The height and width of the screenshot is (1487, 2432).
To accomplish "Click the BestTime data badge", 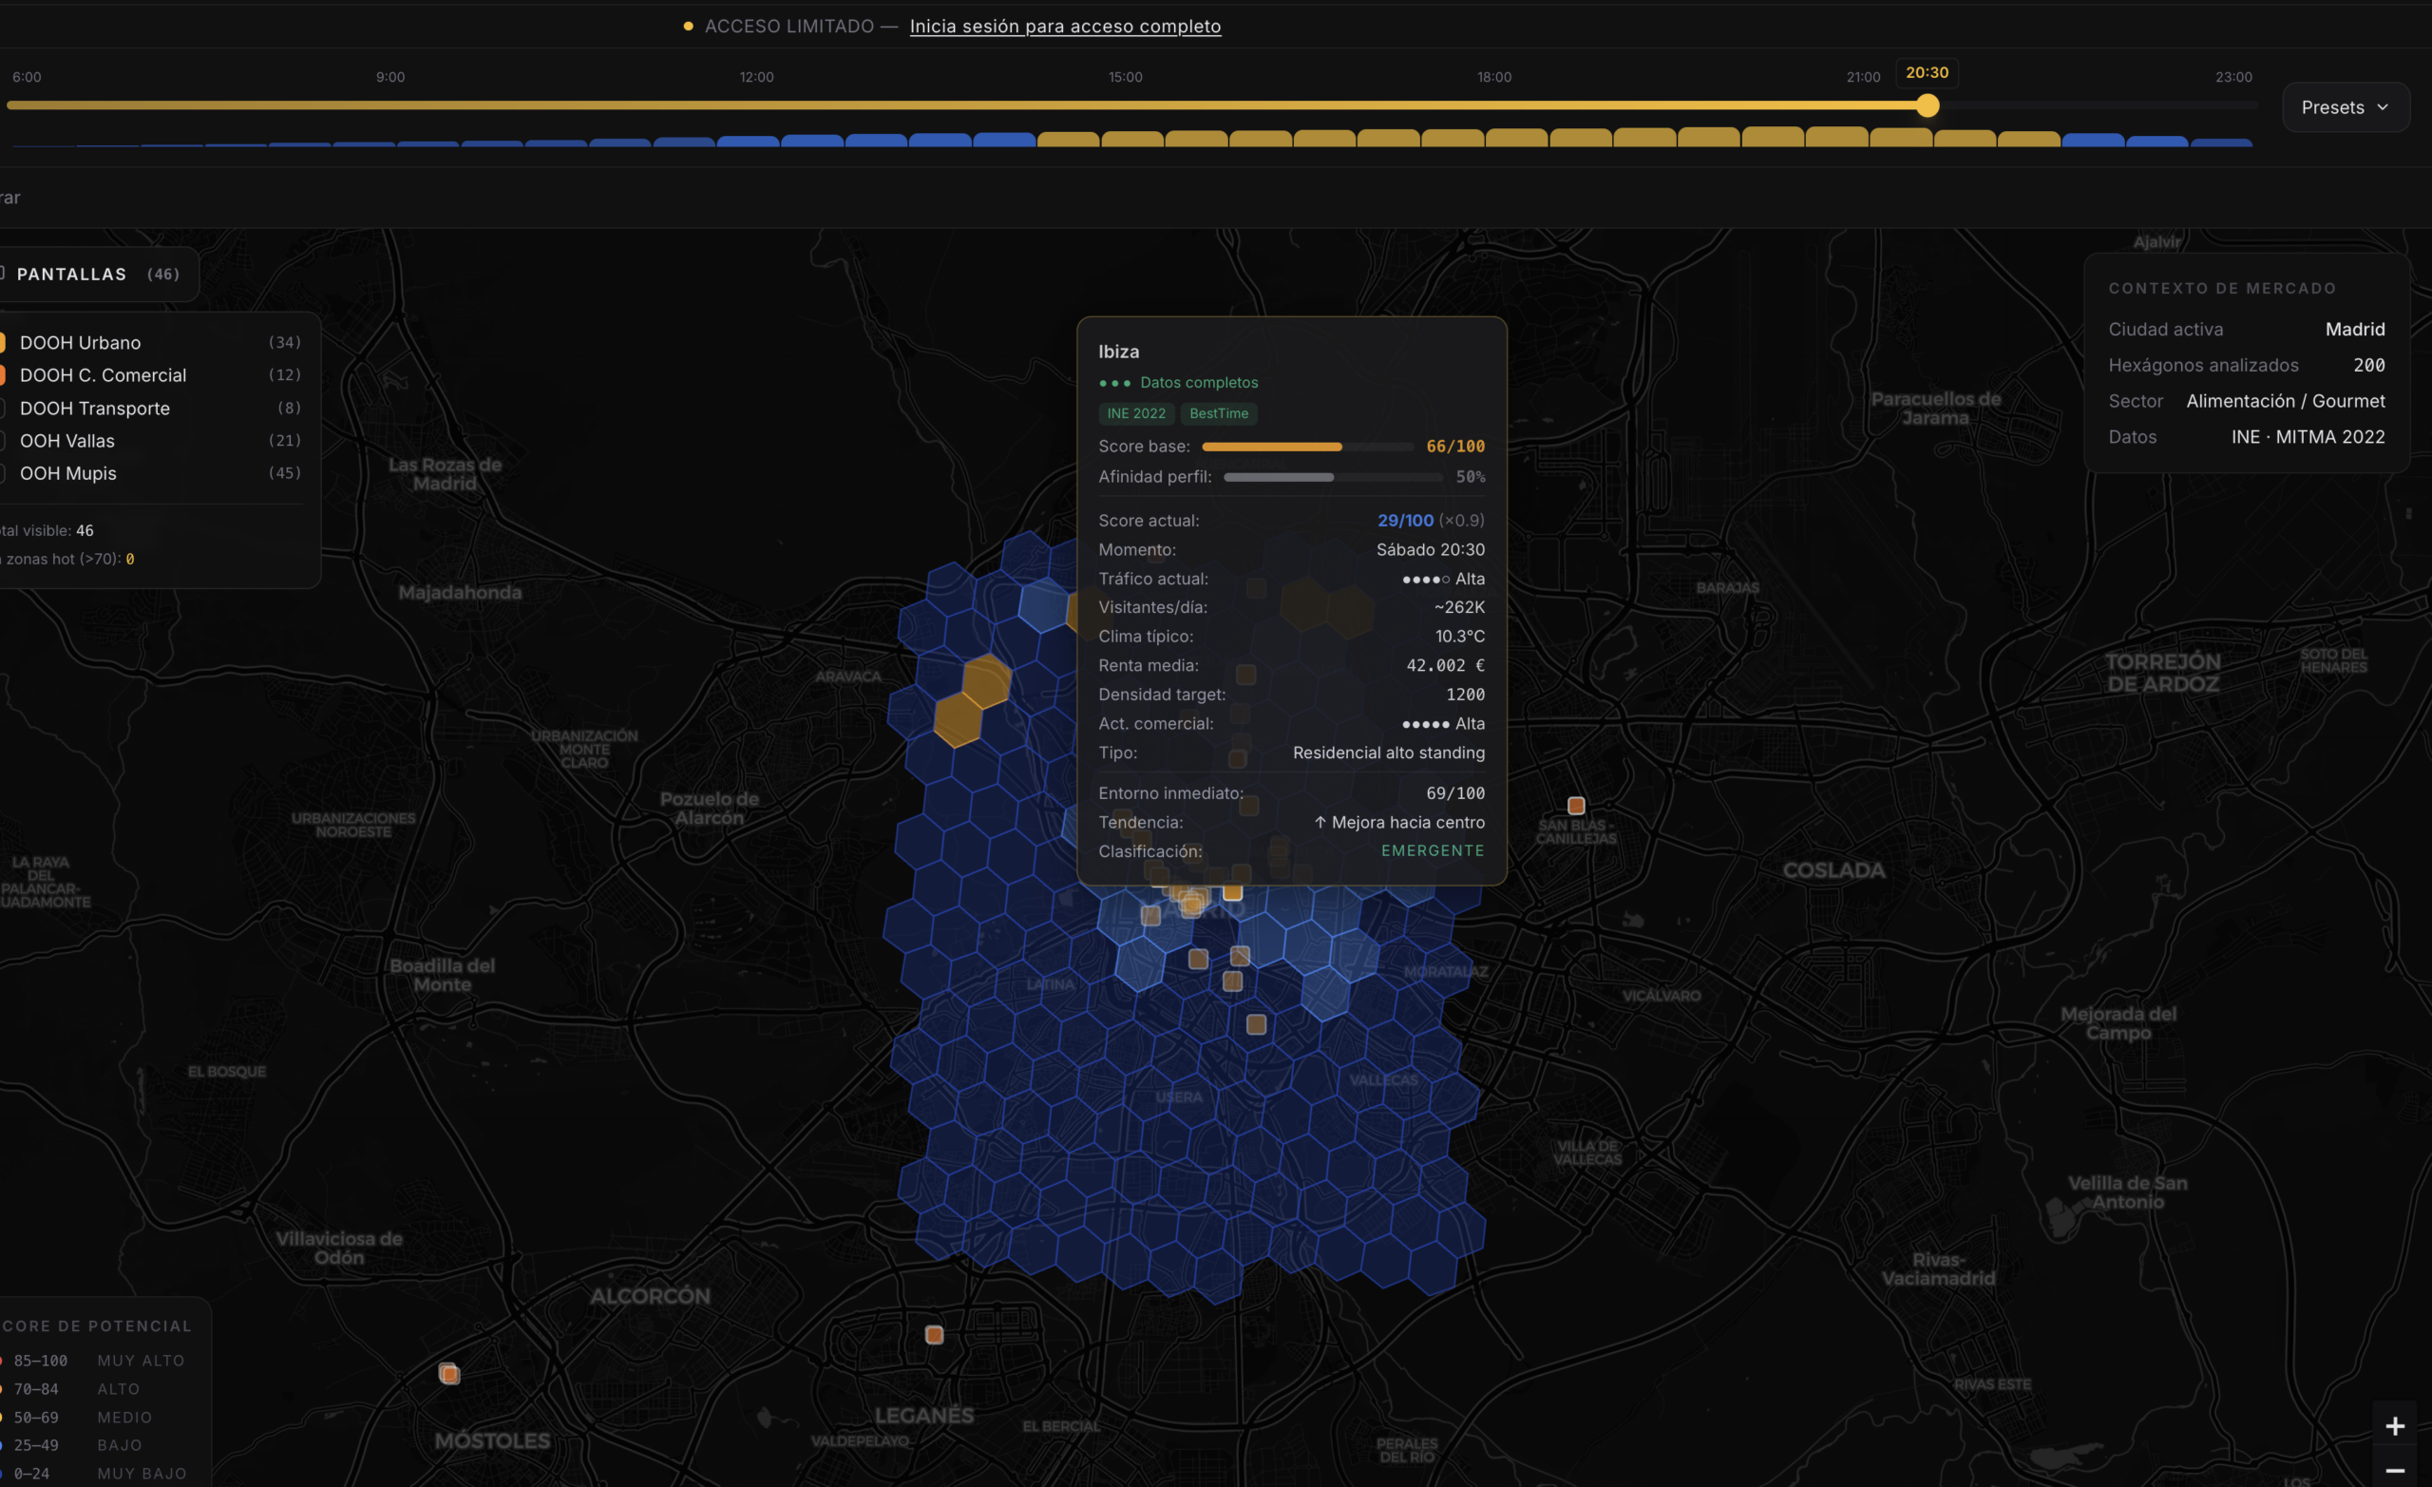I will (x=1219, y=413).
